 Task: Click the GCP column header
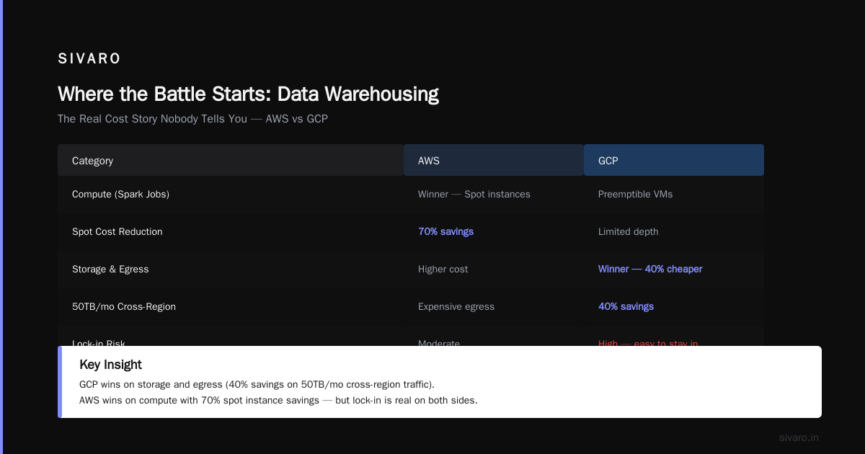point(674,160)
